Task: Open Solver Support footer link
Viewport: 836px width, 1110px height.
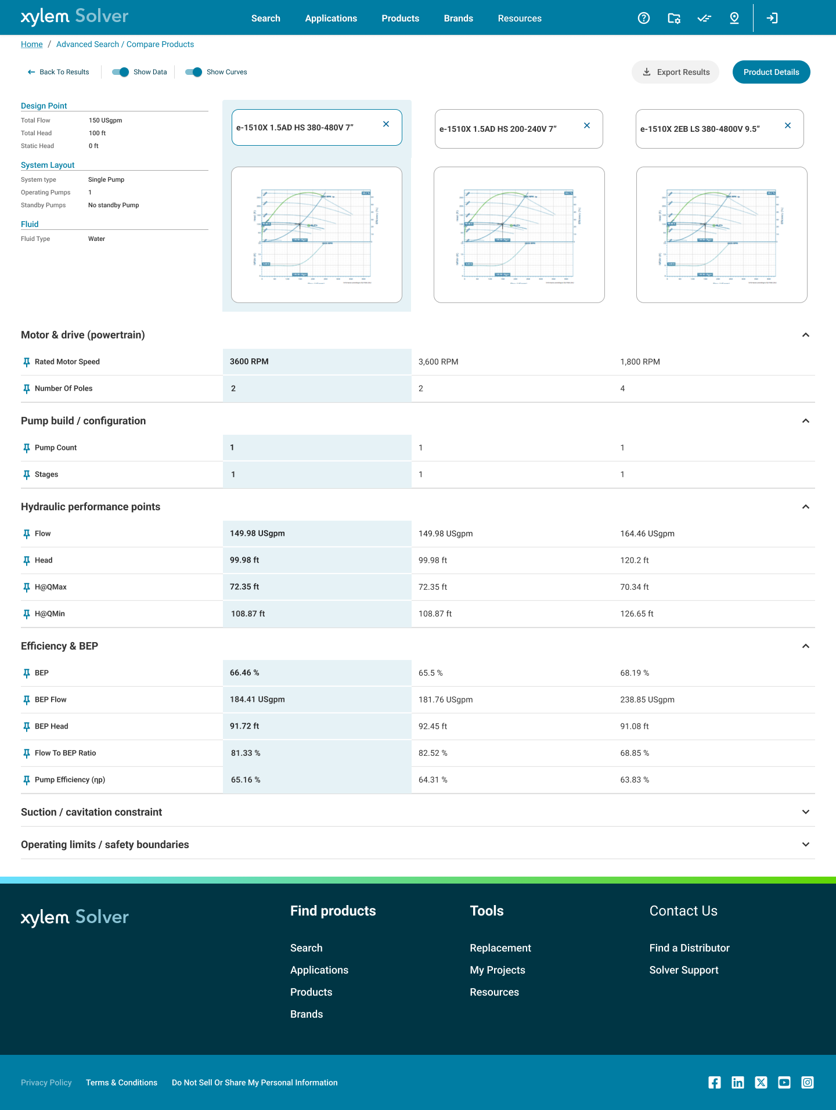Action: [x=684, y=970]
